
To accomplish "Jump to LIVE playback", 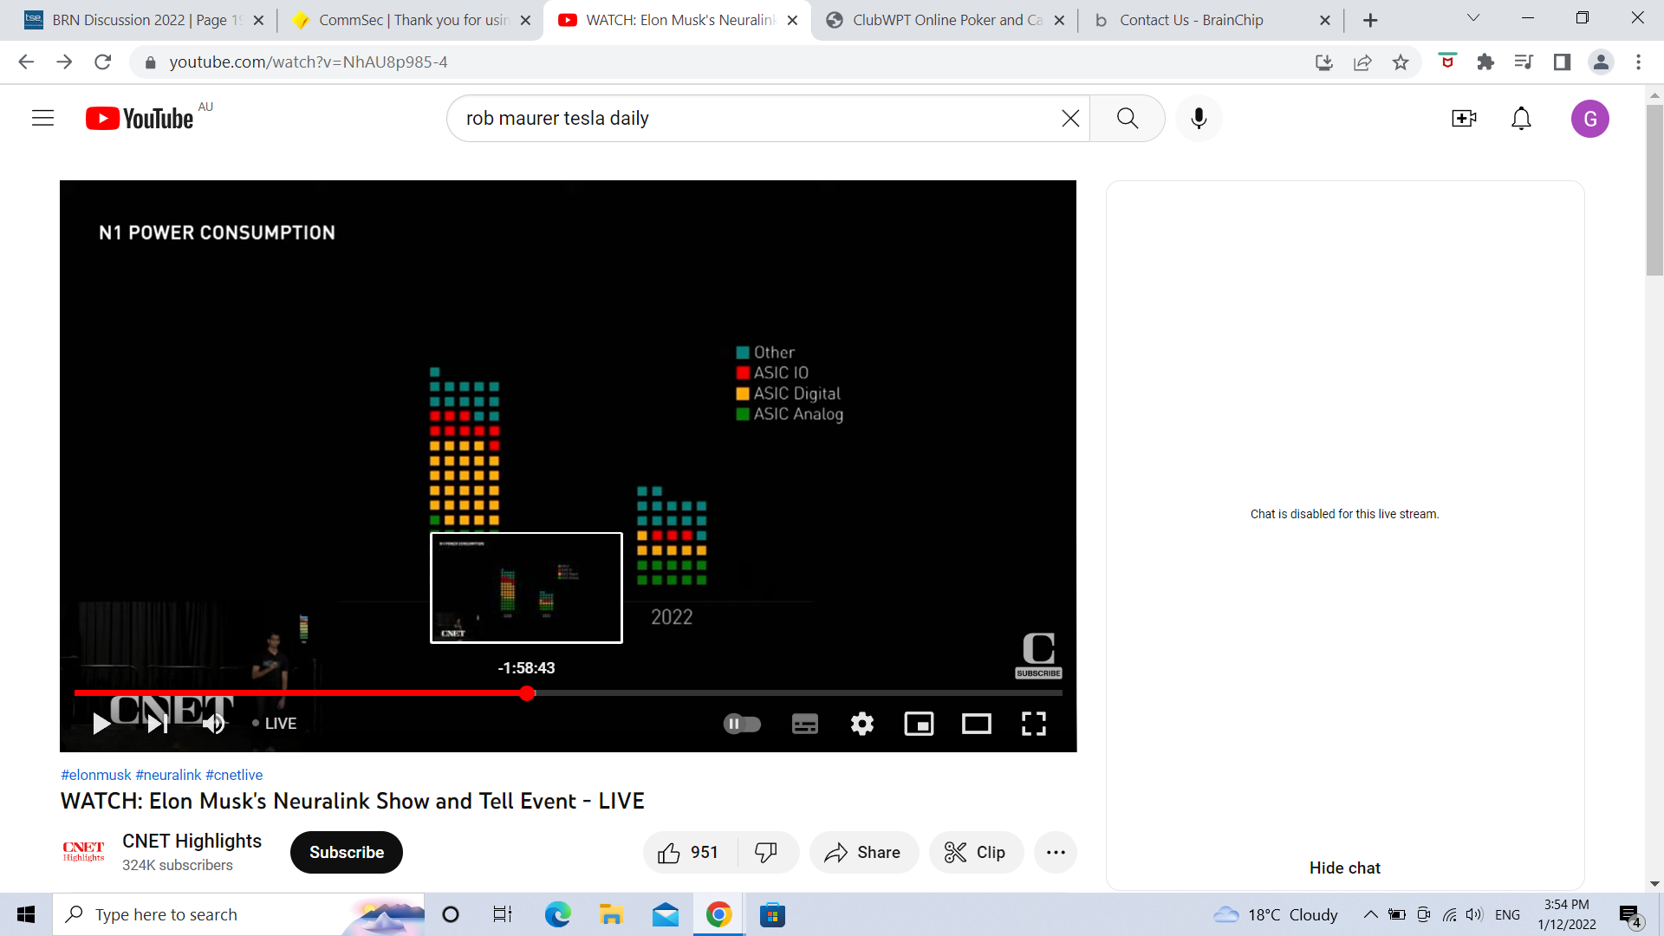I will (275, 723).
